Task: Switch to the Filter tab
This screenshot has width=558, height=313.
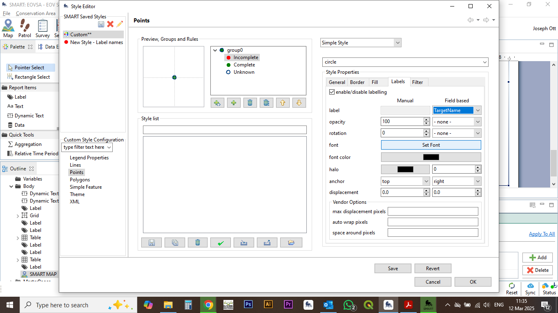Action: coord(417,82)
